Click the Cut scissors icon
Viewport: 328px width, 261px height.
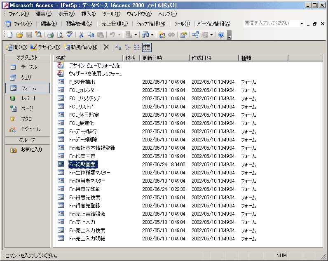coord(82,35)
